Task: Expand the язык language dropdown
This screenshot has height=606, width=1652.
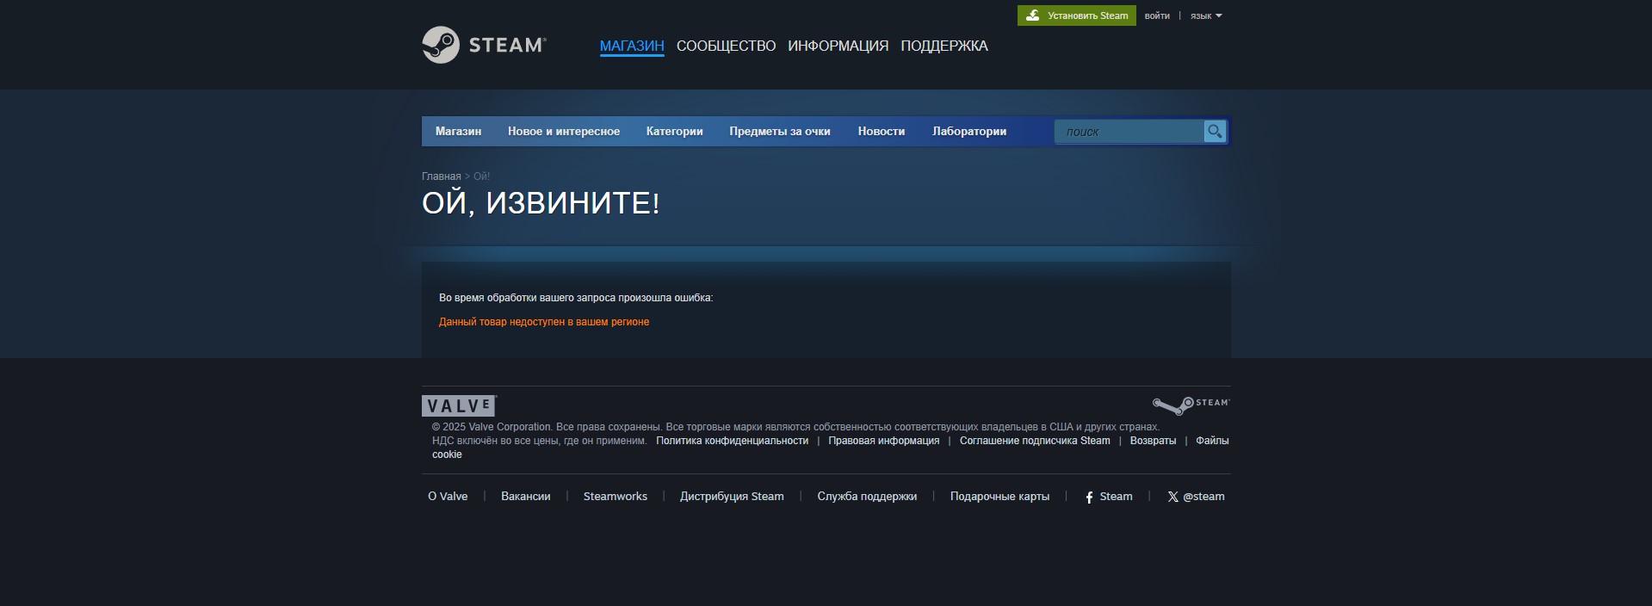Action: coord(1205,15)
